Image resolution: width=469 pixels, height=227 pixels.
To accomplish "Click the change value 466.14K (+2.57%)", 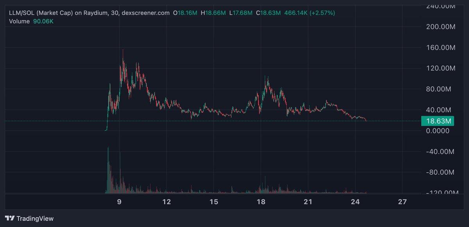I will click(310, 13).
